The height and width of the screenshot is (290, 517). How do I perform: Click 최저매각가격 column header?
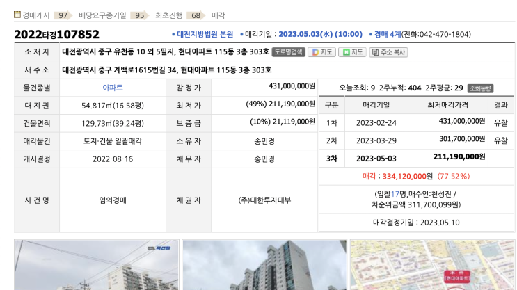(447, 105)
